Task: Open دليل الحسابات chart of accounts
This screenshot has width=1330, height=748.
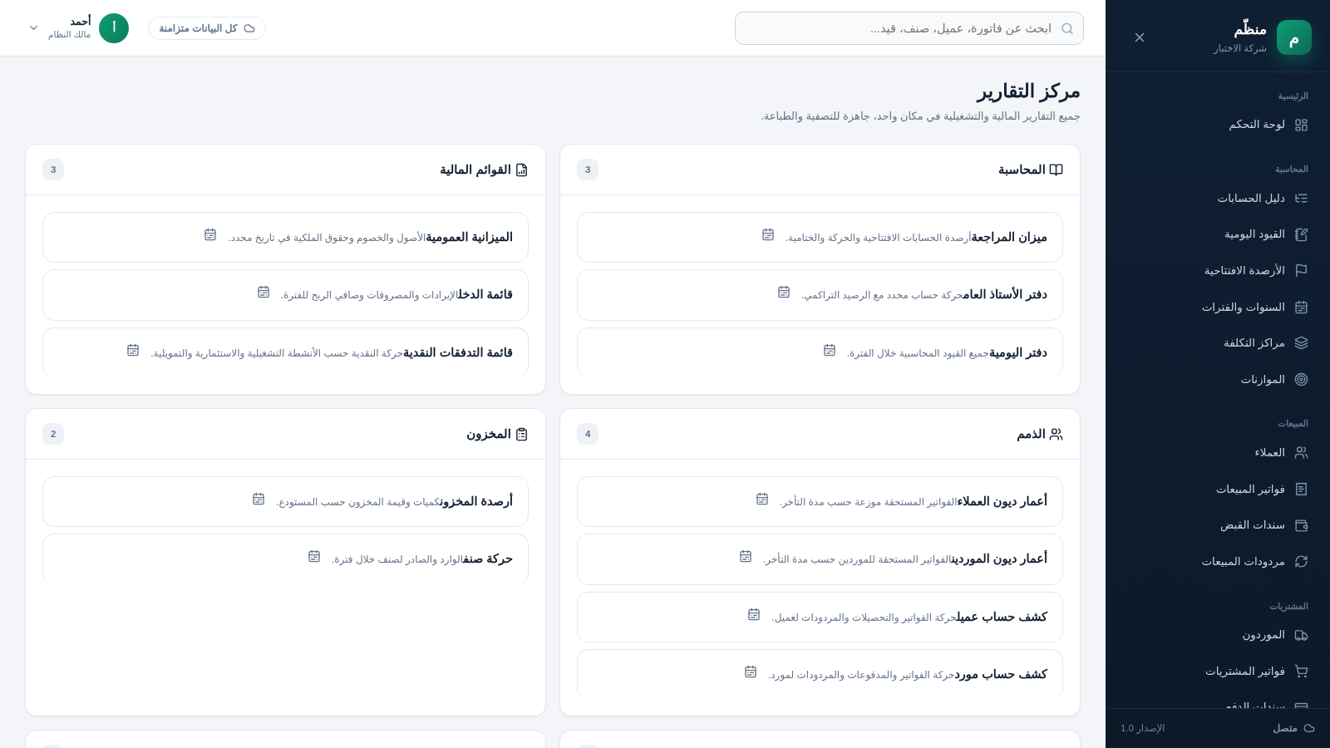Action: pos(1218,198)
